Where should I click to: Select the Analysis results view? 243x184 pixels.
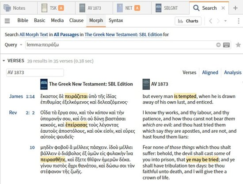[x=232, y=73]
